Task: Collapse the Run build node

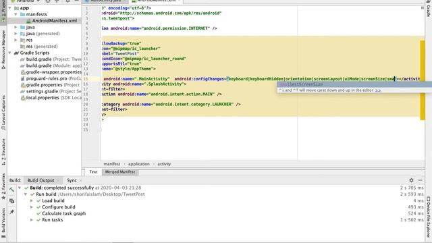Action: [26, 194]
